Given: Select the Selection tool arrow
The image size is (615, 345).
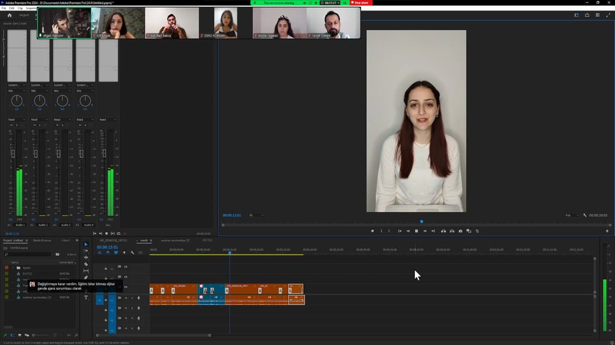Looking at the screenshot, I should pos(86,244).
